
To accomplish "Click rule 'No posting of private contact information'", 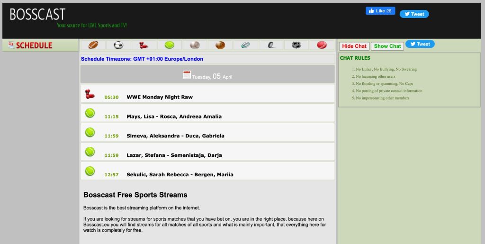I will click(x=389, y=90).
